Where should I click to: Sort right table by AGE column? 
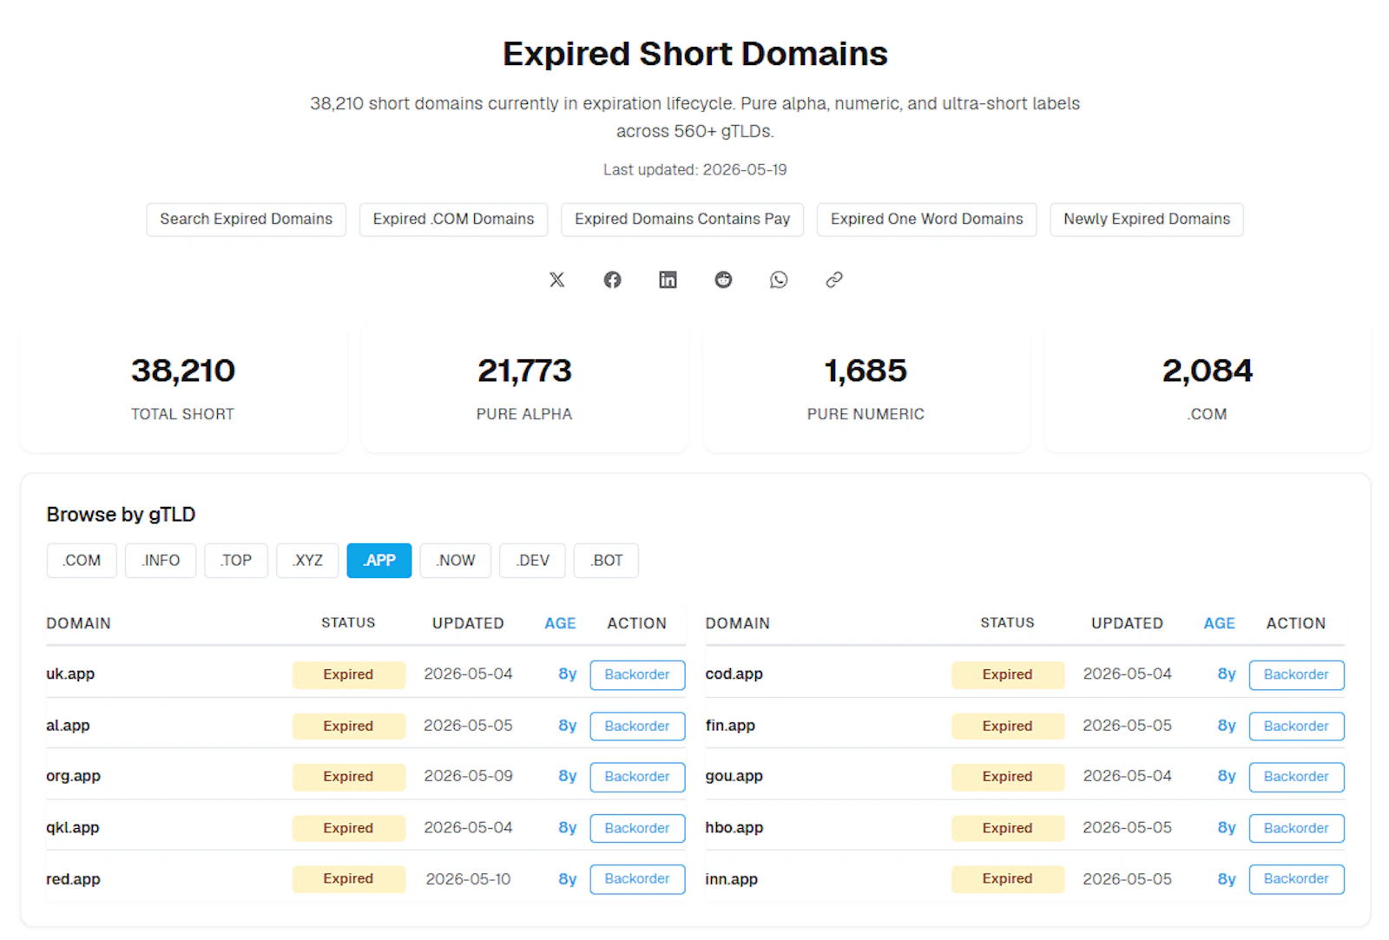pos(1219,623)
